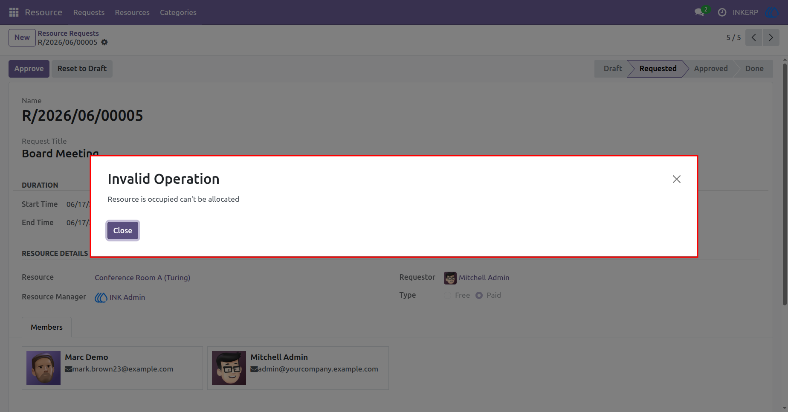The height and width of the screenshot is (412, 788).
Task: Click Mitchell Admin requestor avatar
Action: click(x=450, y=278)
